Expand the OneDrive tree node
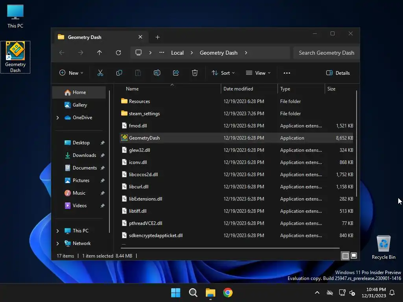 click(57, 118)
